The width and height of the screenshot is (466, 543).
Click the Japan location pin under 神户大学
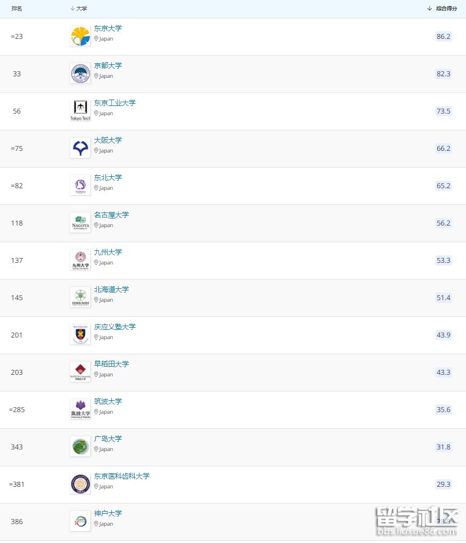tap(96, 524)
